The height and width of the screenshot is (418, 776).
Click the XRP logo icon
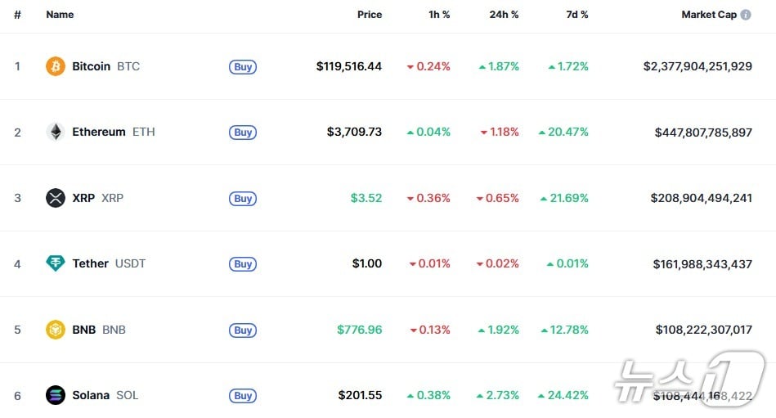(56, 198)
